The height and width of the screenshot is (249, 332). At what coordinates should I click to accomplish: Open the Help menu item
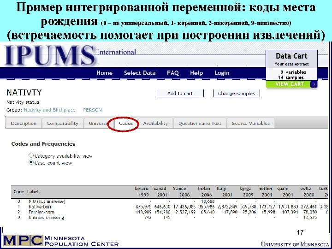pyautogui.click(x=196, y=73)
